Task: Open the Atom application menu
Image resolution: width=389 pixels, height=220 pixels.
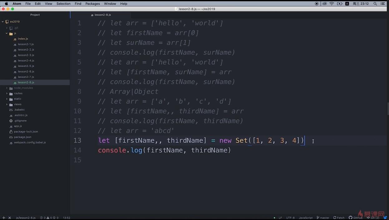Action: (x=17, y=3)
